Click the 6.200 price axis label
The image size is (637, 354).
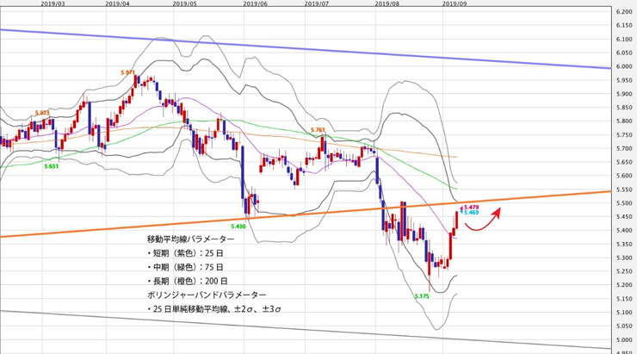click(x=624, y=12)
